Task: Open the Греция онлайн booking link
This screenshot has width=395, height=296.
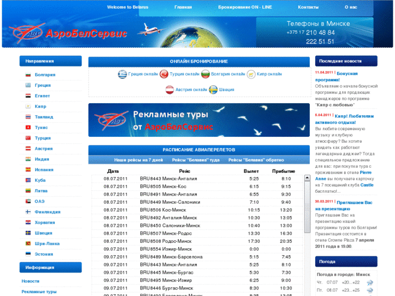Action: pyautogui.click(x=143, y=74)
